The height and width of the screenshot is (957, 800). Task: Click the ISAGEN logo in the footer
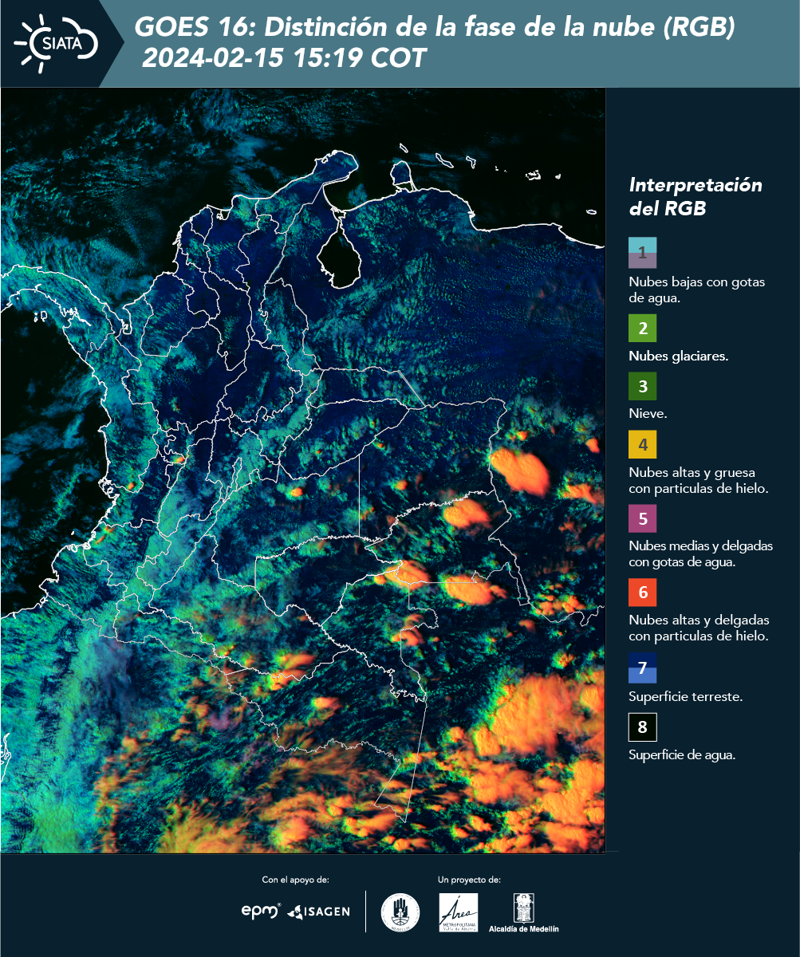[x=318, y=911]
